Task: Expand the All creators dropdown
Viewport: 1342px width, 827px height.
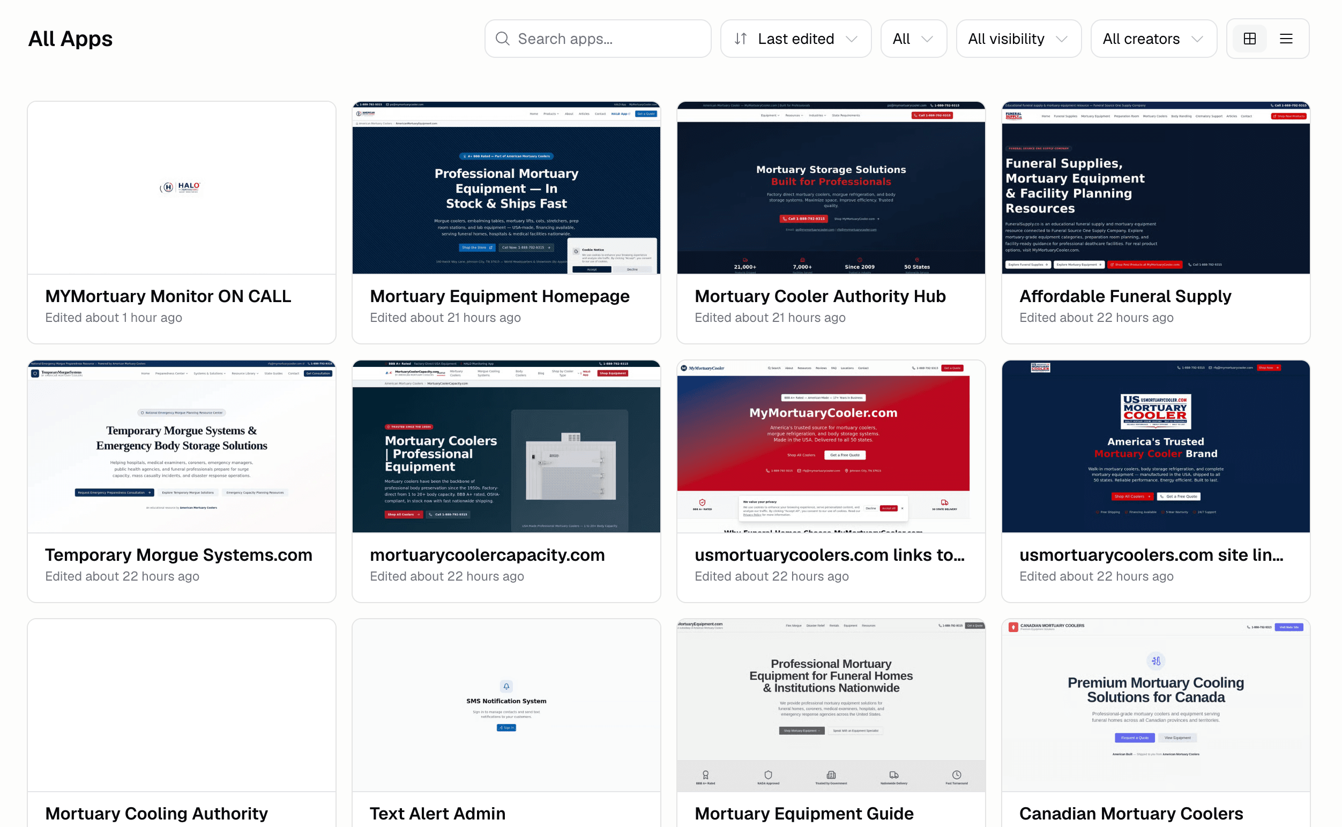Action: coord(1154,39)
